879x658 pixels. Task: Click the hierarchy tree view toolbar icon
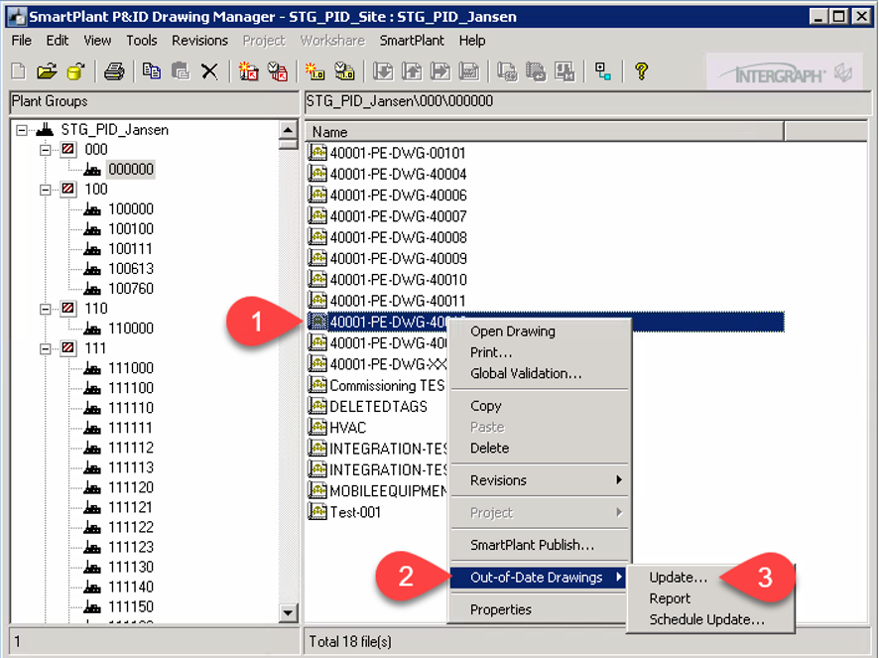(602, 71)
